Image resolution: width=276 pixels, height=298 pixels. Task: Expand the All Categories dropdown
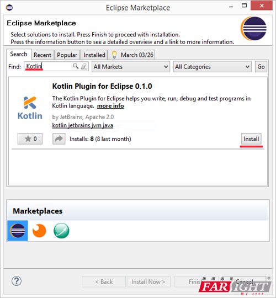click(x=212, y=67)
